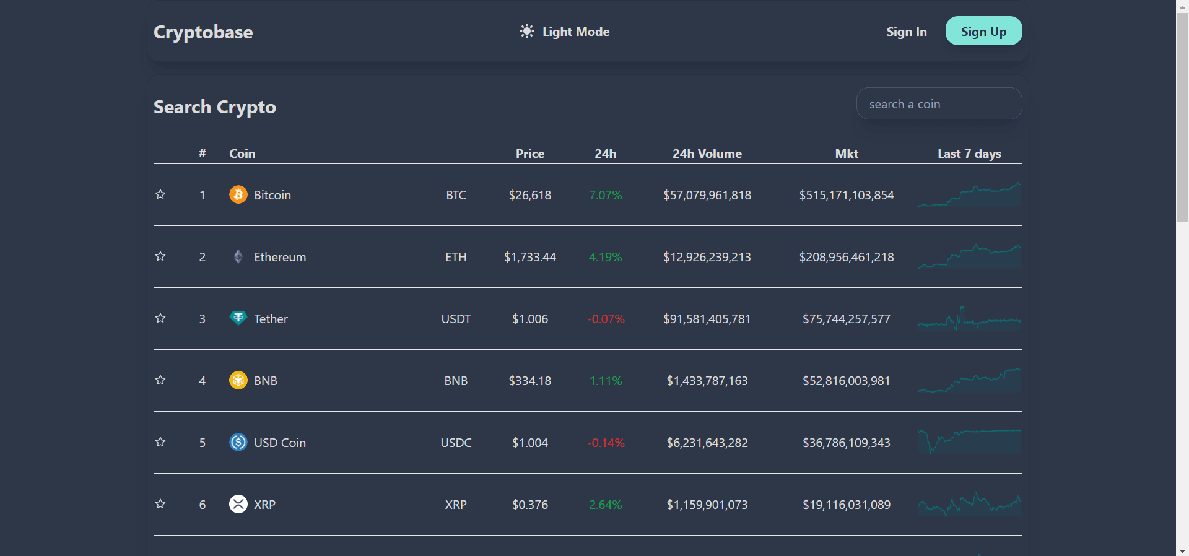Image resolution: width=1189 pixels, height=556 pixels.
Task: Click the sun icon beside Light Mode
Action: click(x=527, y=32)
